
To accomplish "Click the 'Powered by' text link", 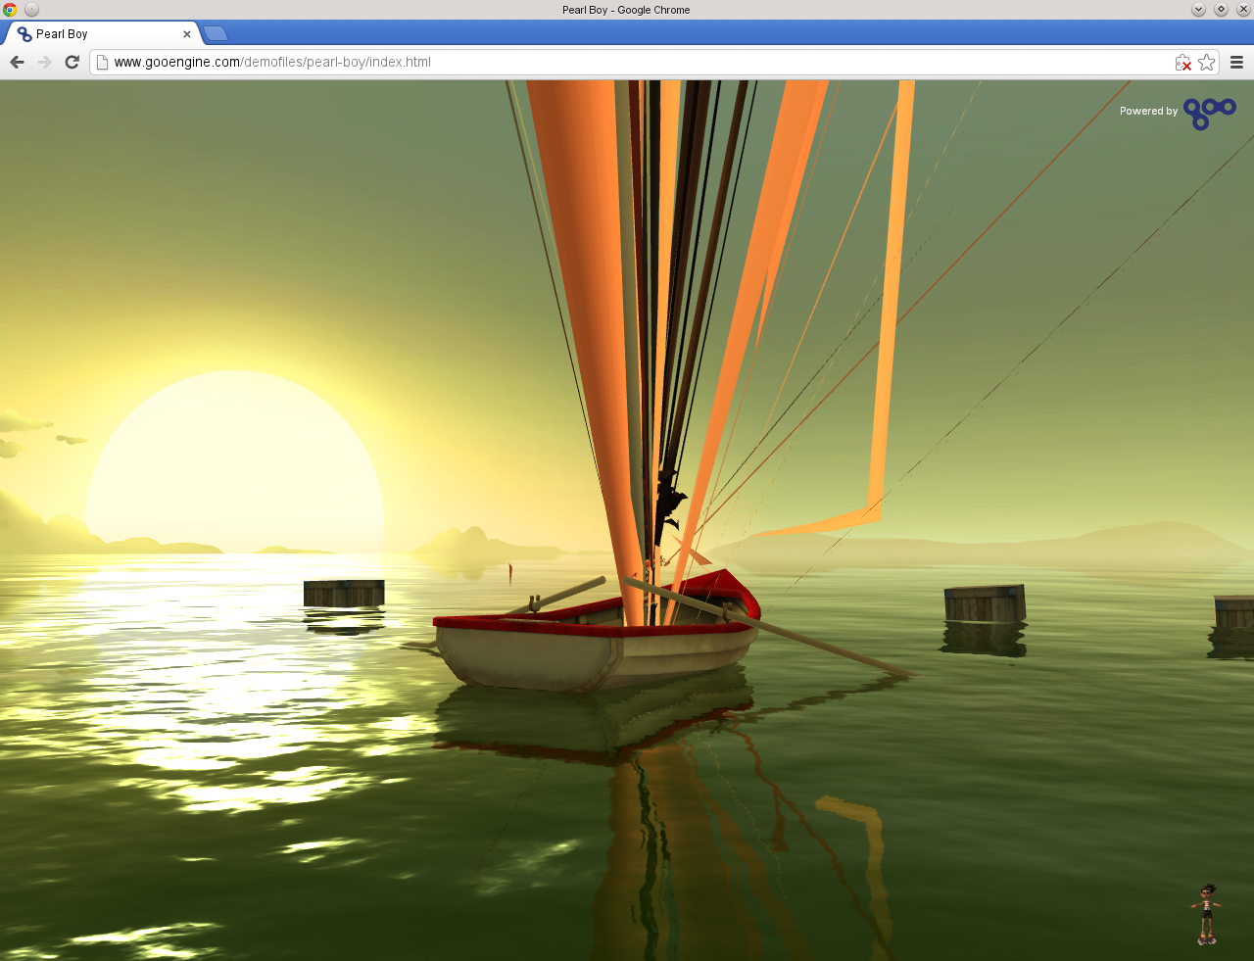I will pyautogui.click(x=1148, y=112).
